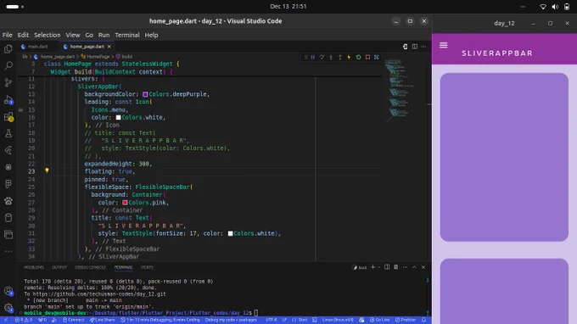This screenshot has width=577, height=324.
Task: Restart debugging with green restart icon
Action: pyautogui.click(x=358, y=58)
